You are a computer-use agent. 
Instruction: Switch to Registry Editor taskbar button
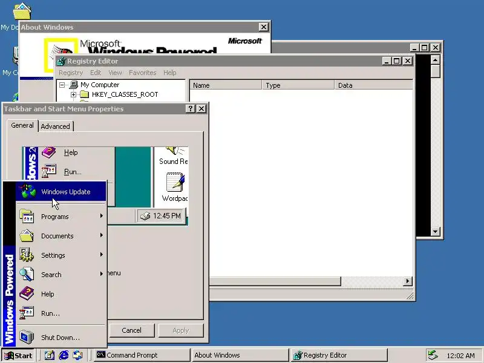coord(339,355)
